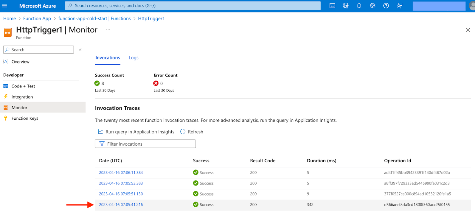The height and width of the screenshot is (212, 475).
Task: Click the Feedback icon in header
Action: pyautogui.click(x=399, y=6)
